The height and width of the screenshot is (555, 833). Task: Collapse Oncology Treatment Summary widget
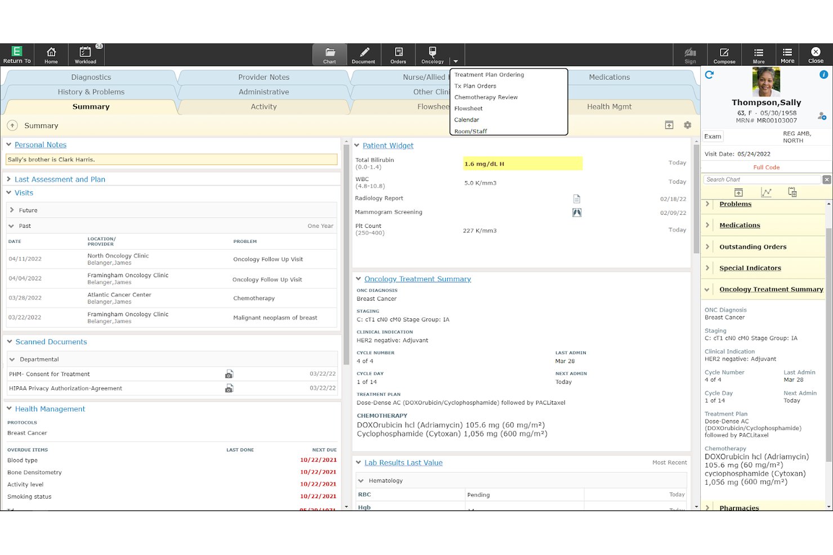[359, 279]
